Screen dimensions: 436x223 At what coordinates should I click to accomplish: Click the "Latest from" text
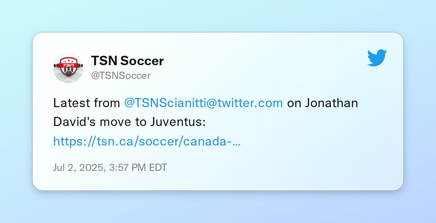[86, 103]
